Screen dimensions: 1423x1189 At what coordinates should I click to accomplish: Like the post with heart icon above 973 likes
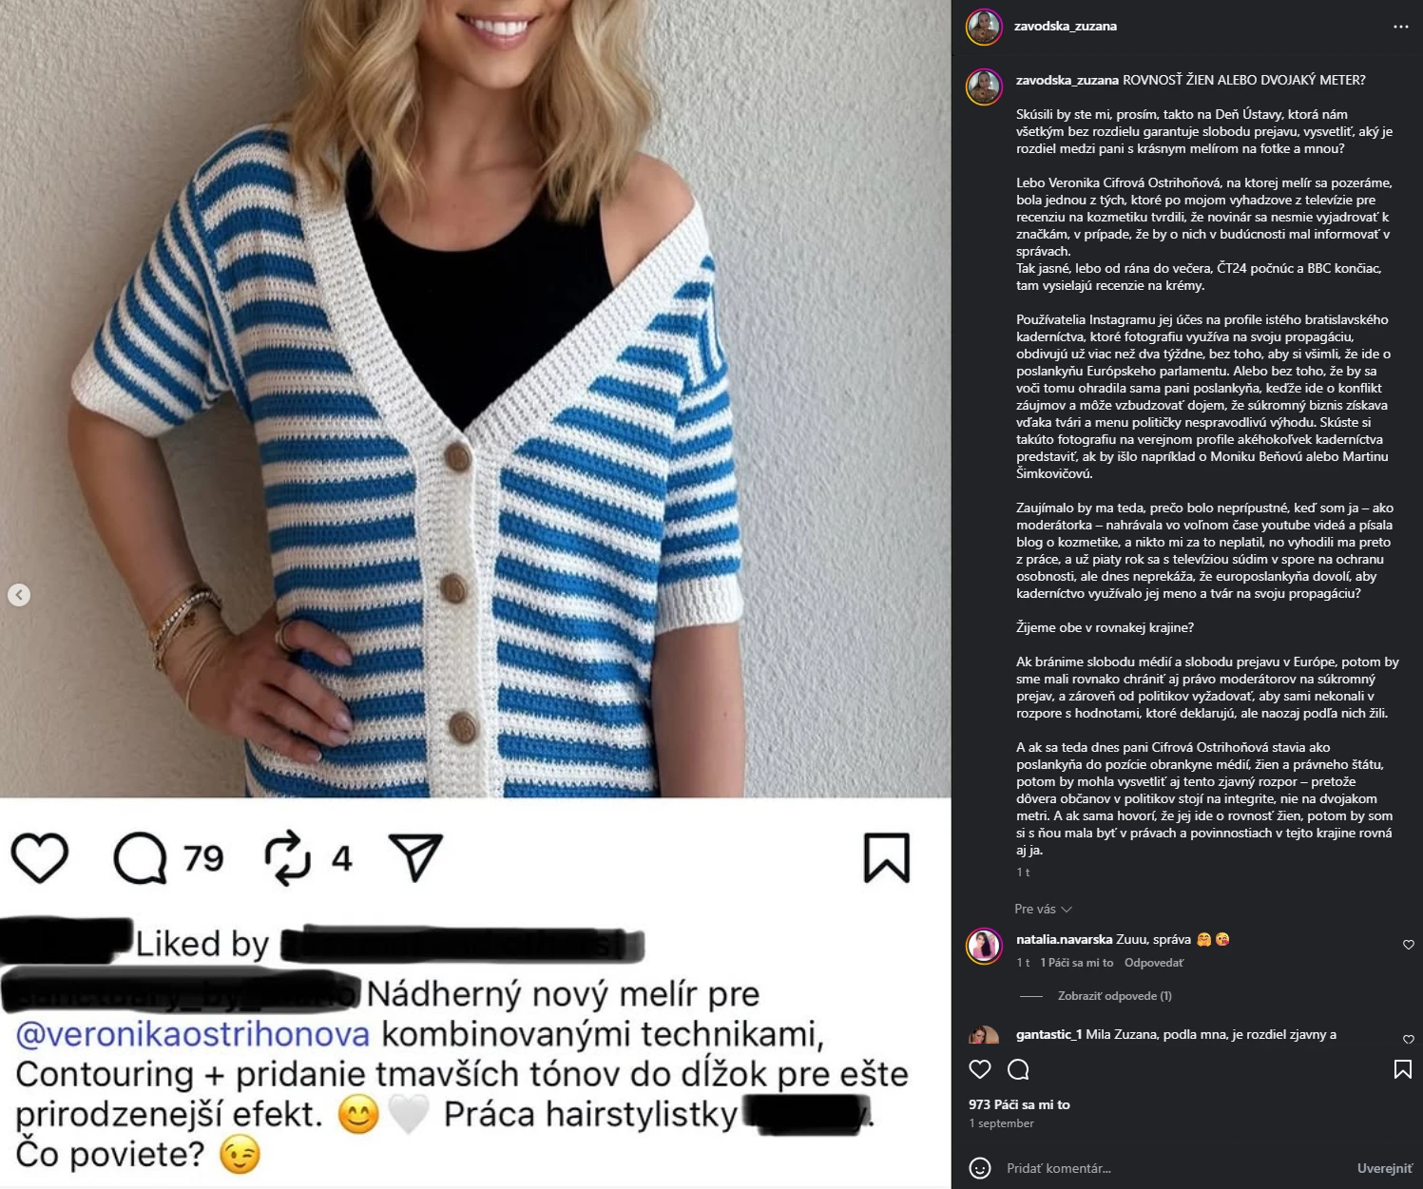(x=980, y=1069)
